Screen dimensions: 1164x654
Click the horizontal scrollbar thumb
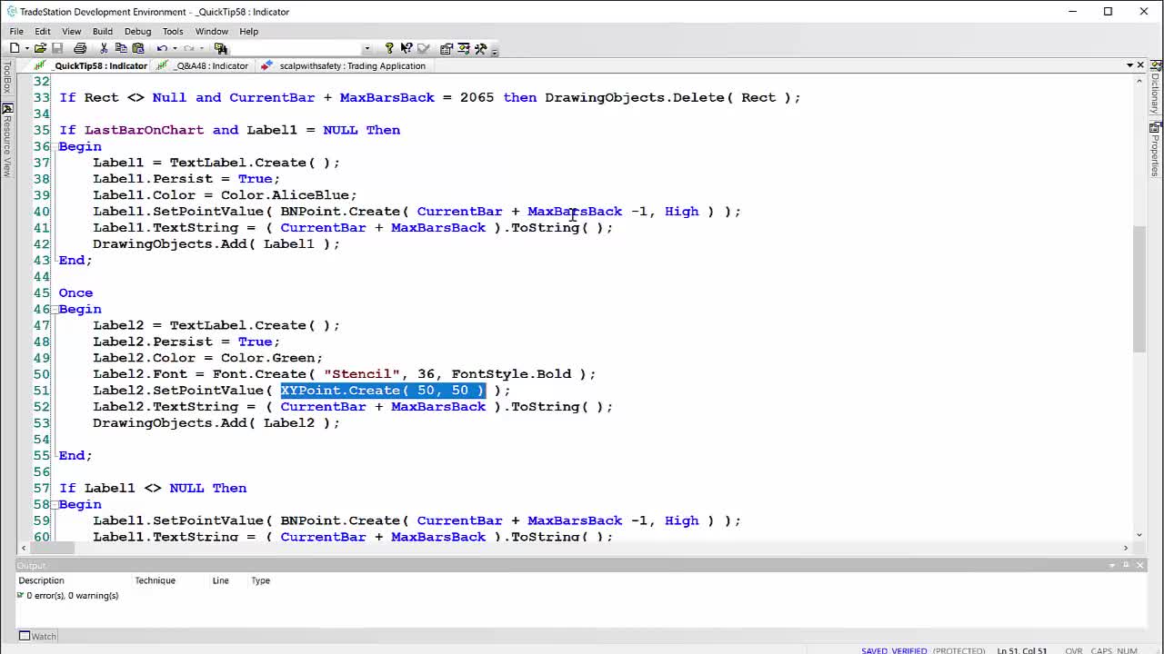[55, 548]
